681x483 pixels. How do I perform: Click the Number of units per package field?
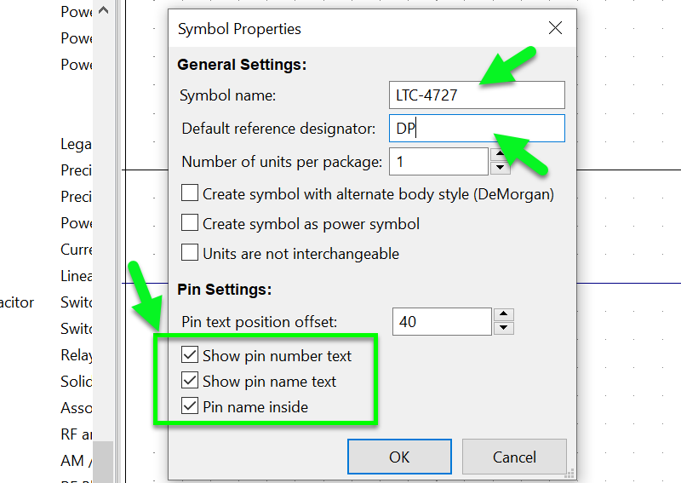pos(438,162)
